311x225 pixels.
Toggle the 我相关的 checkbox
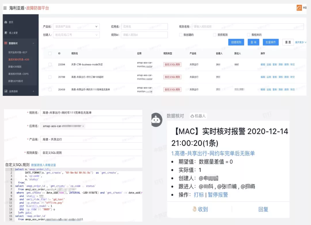click(x=249, y=35)
